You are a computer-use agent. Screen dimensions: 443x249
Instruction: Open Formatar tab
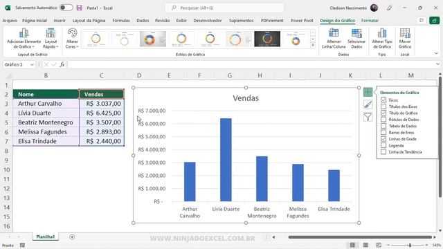point(370,21)
